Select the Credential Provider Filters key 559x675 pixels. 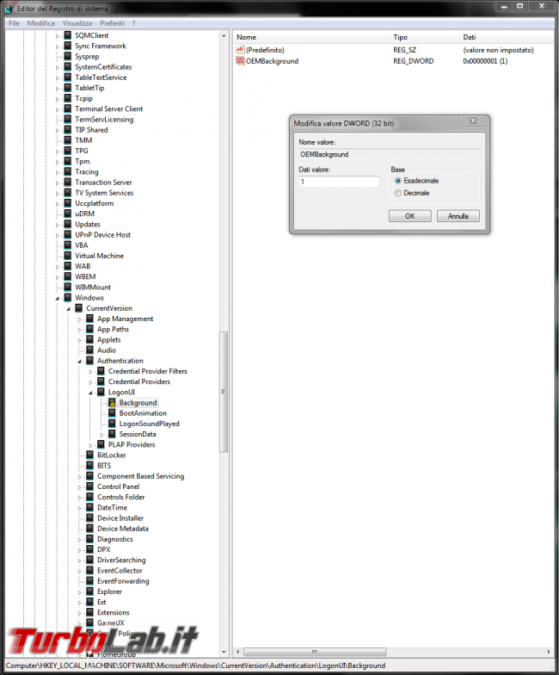(x=148, y=371)
